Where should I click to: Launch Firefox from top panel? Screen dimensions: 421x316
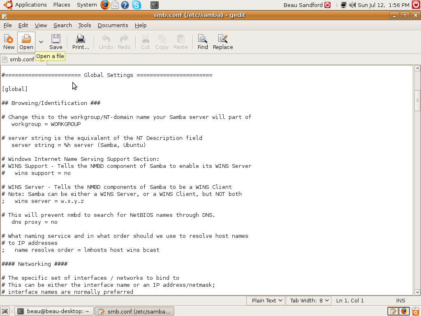(105, 5)
